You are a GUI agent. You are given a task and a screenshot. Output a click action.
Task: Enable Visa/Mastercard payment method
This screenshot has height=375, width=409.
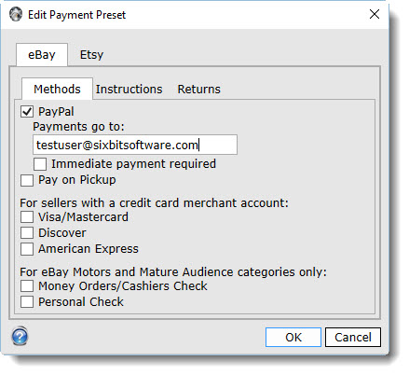(x=27, y=216)
